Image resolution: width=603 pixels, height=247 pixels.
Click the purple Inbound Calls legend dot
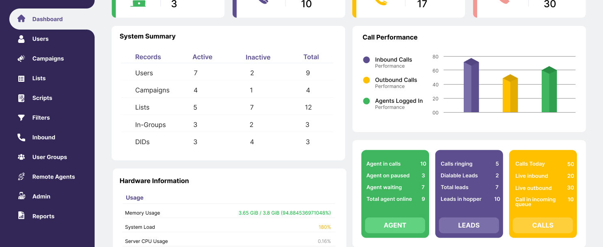point(366,60)
